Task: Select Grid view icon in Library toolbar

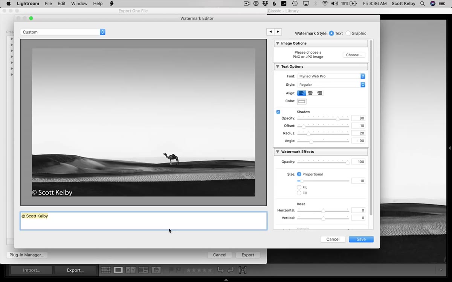Action: (106, 270)
